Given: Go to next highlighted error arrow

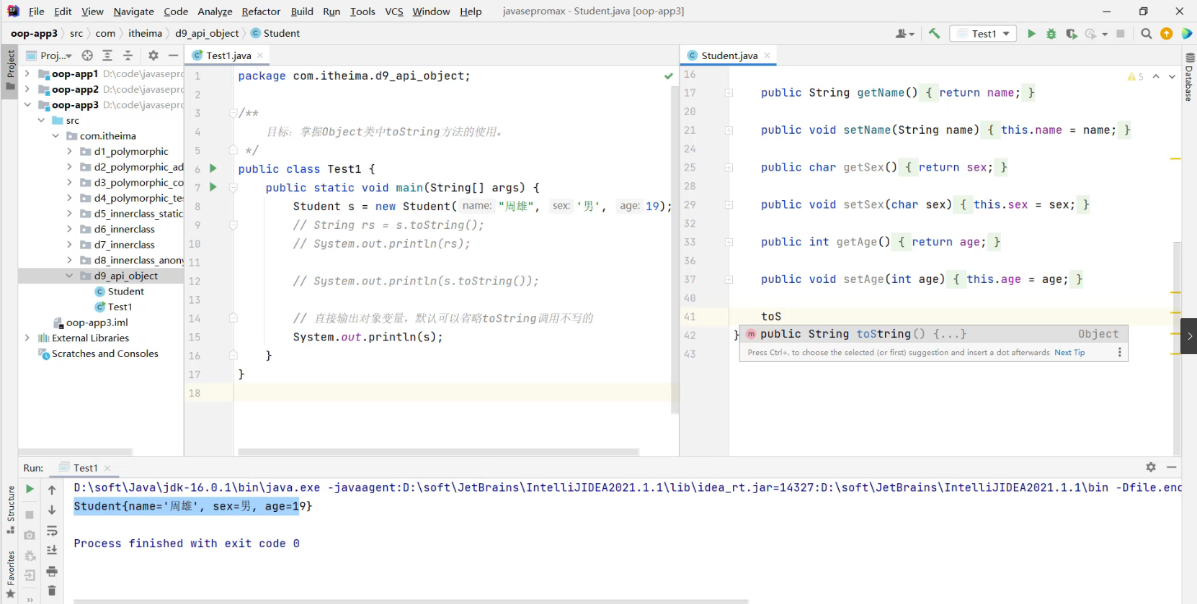Looking at the screenshot, I should click(1172, 76).
